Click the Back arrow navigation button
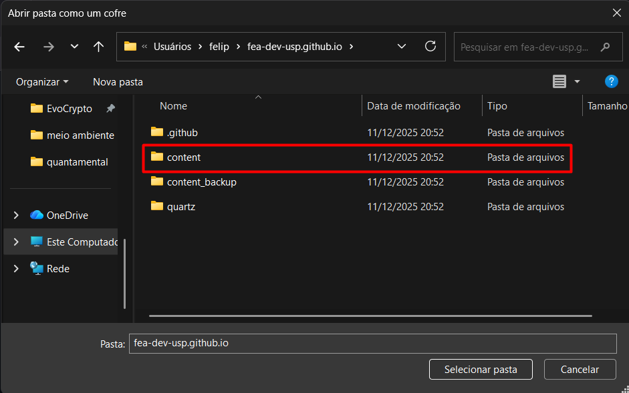The height and width of the screenshot is (393, 629). [x=19, y=47]
